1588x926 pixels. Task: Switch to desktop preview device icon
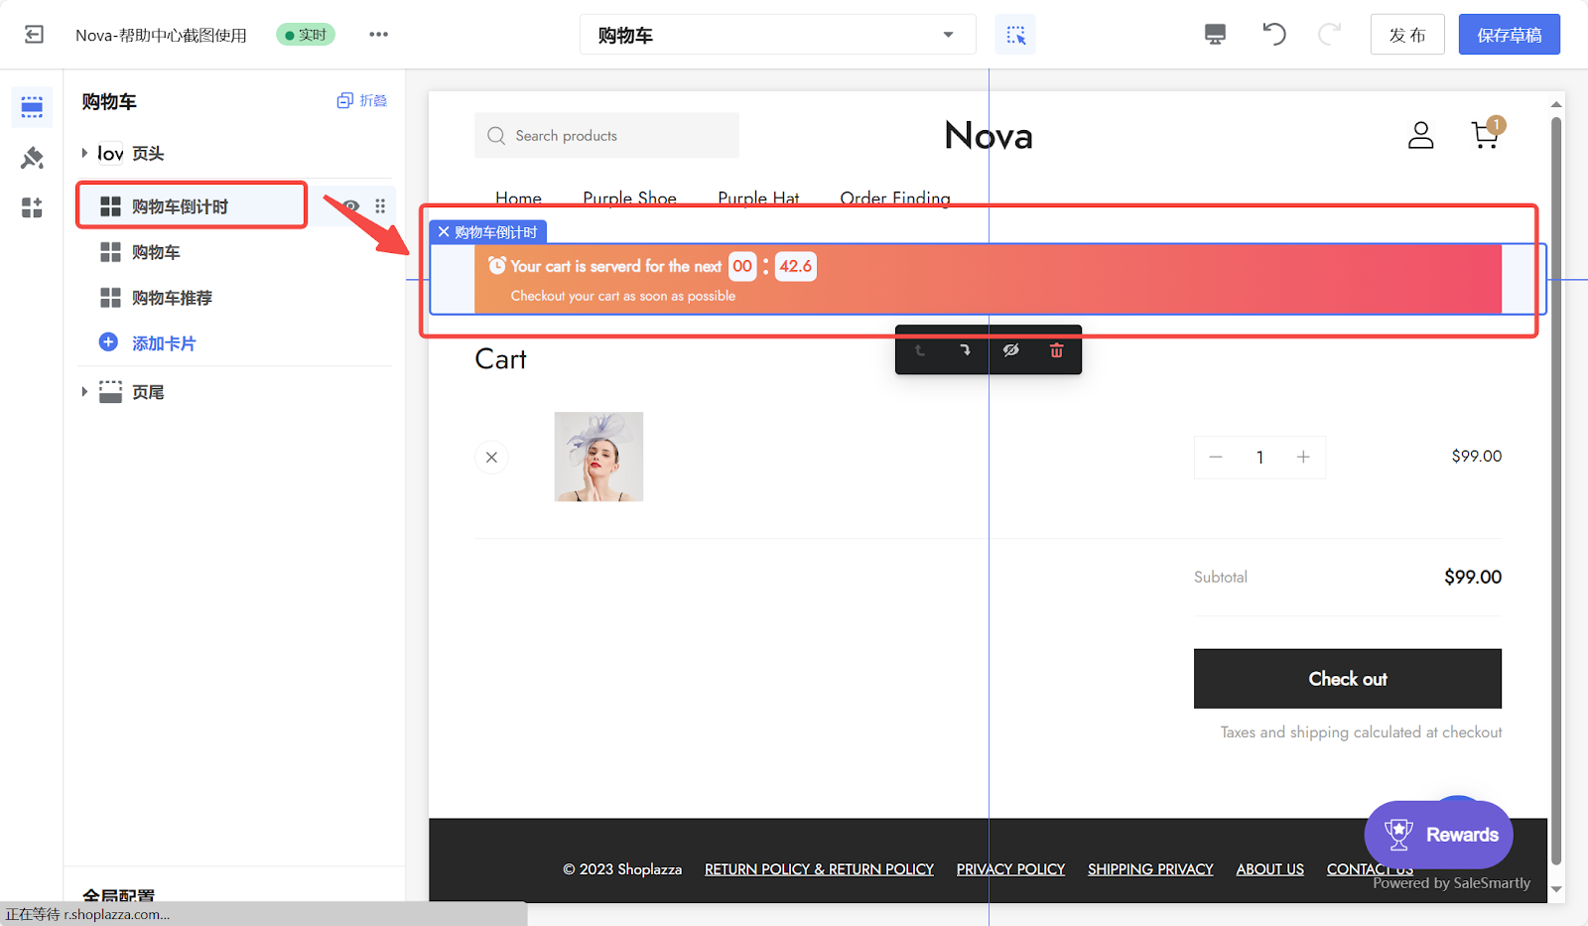pos(1215,35)
